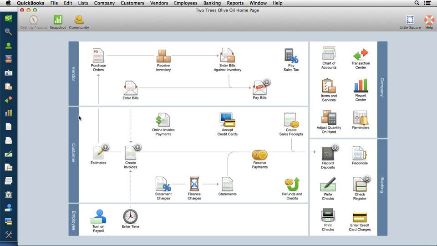Click the info badge on Pay Bills
Image resolution: width=437 pixels, height=246 pixels.
(267, 82)
